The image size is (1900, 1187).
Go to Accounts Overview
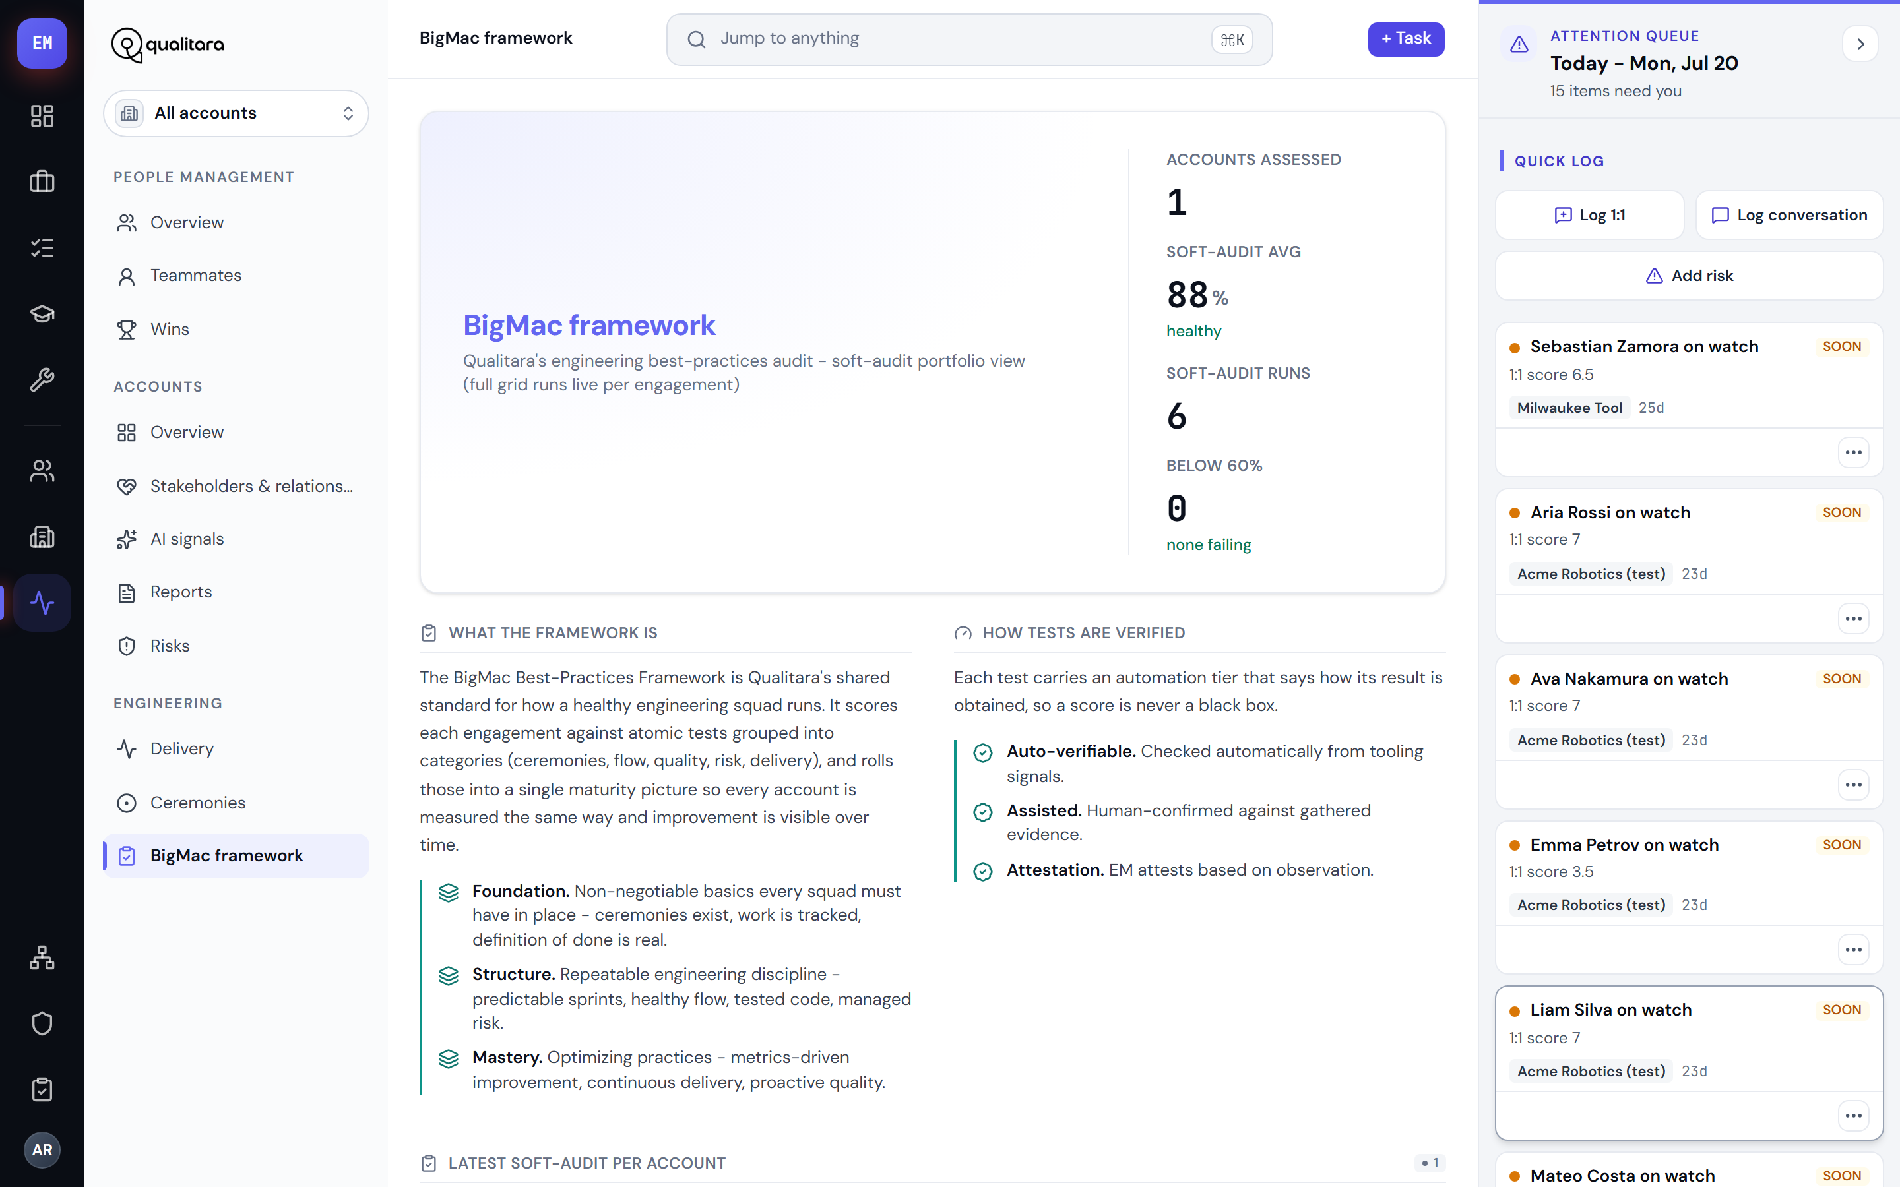click(x=236, y=433)
